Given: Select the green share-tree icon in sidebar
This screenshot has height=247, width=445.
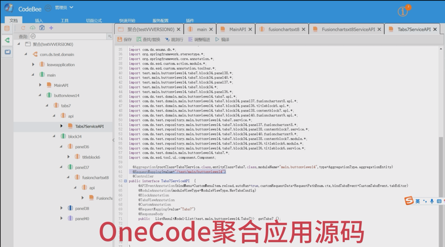Looking at the screenshot, I should 7,40.
